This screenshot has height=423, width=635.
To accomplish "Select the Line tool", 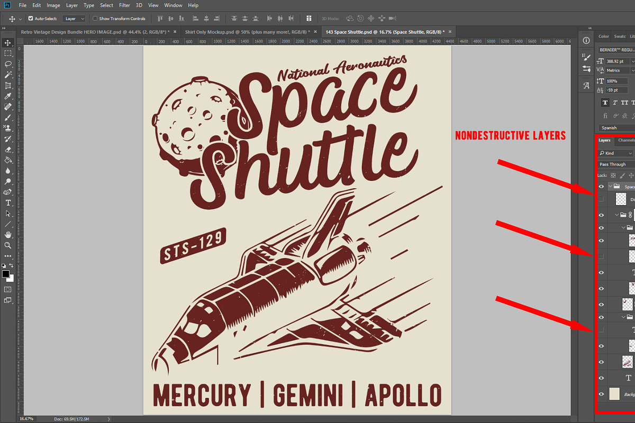I will click(x=8, y=224).
